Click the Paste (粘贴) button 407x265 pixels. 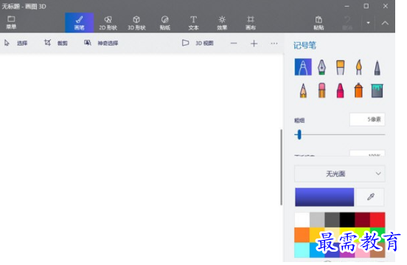pos(319,23)
